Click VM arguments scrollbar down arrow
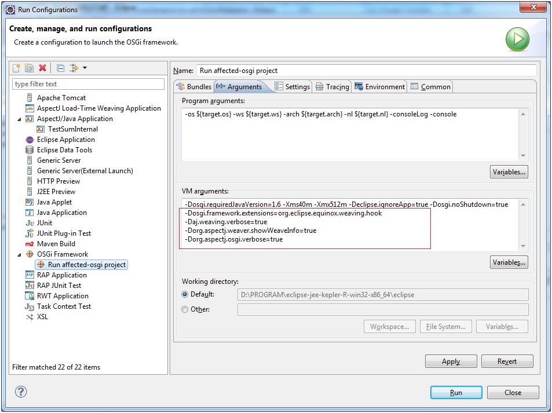Image resolution: width=552 pixels, height=413 pixels. (x=523, y=246)
